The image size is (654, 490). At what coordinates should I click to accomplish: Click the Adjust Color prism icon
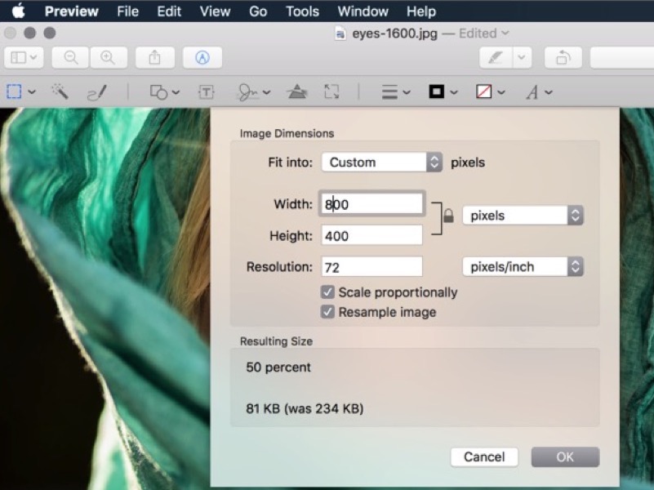pyautogui.click(x=297, y=91)
